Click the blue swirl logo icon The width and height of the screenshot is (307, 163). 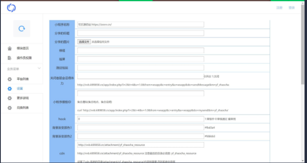coord(11,8)
